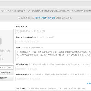Click the ひらがなのみ入力可 hint text
This screenshot has height=91, width=91.
pyautogui.click(x=45, y=37)
